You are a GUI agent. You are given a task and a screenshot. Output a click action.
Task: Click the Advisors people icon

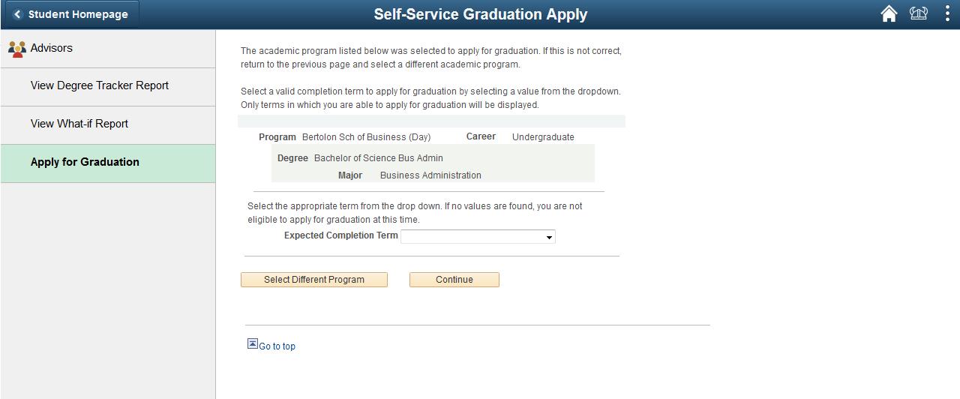[x=17, y=49]
